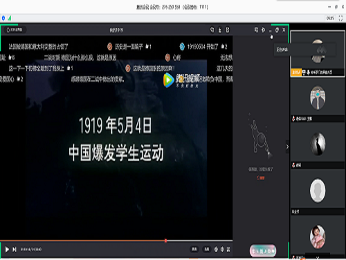346x260 pixels.
Task: Click the mini-window icon in player header
Action: (x=256, y=30)
